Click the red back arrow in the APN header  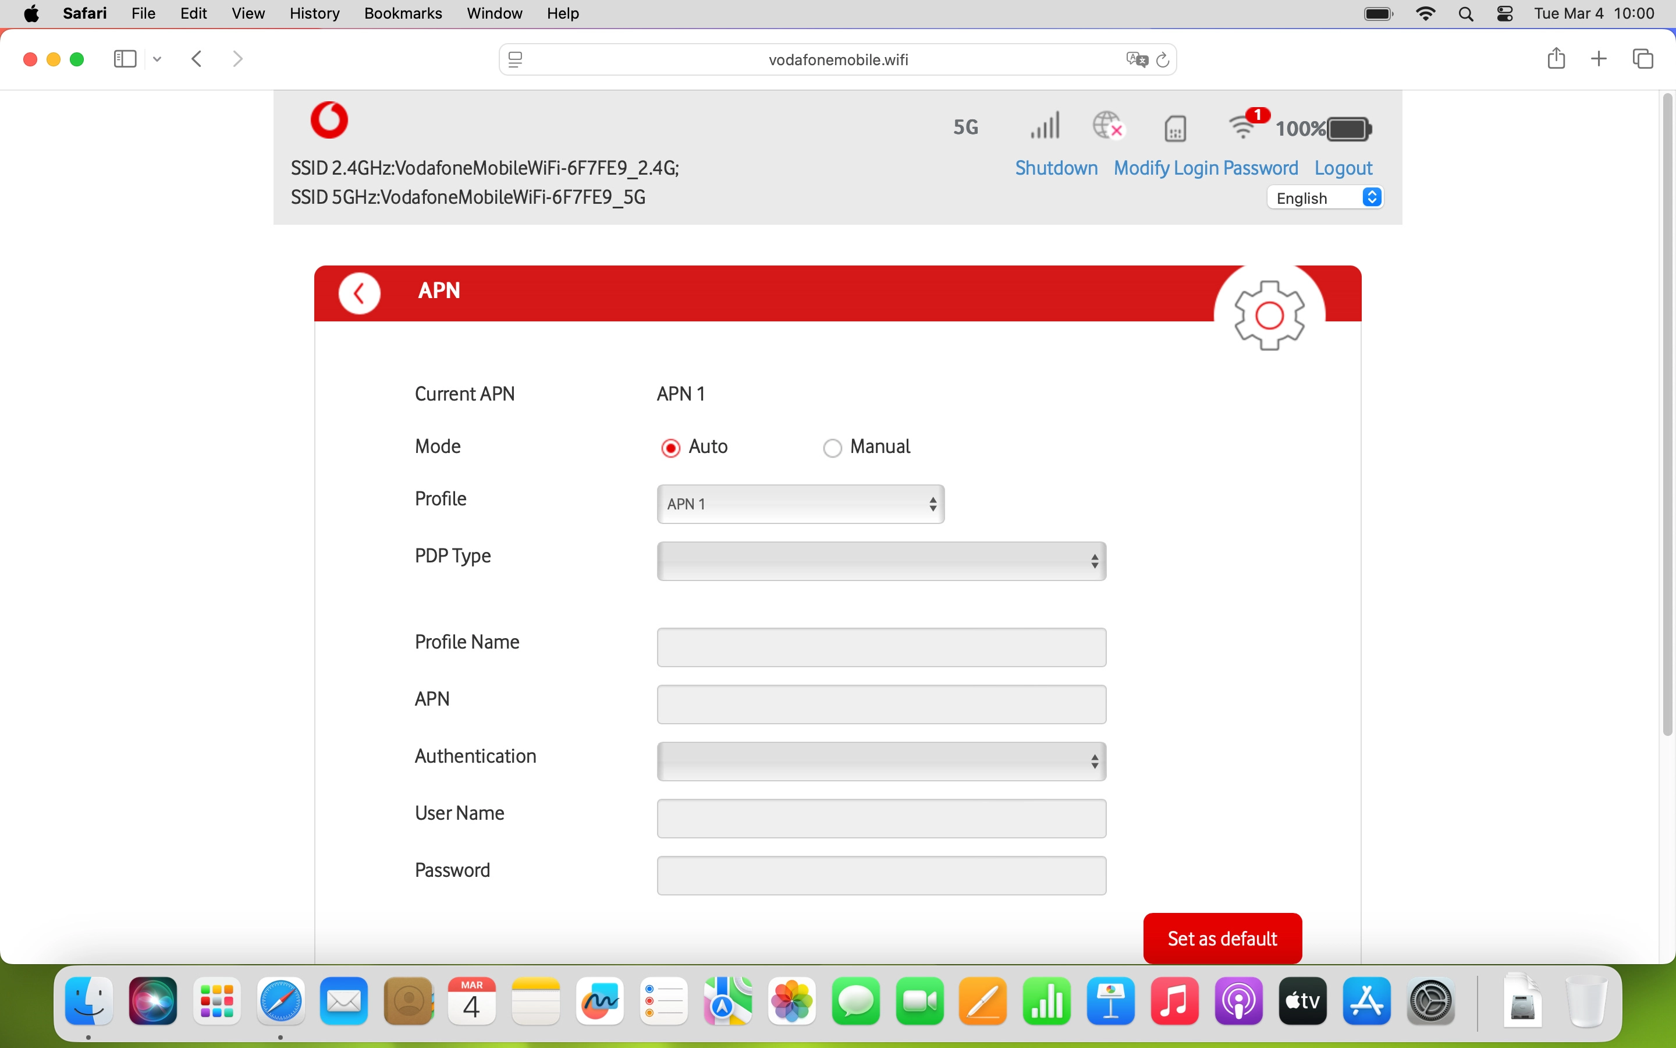358,294
